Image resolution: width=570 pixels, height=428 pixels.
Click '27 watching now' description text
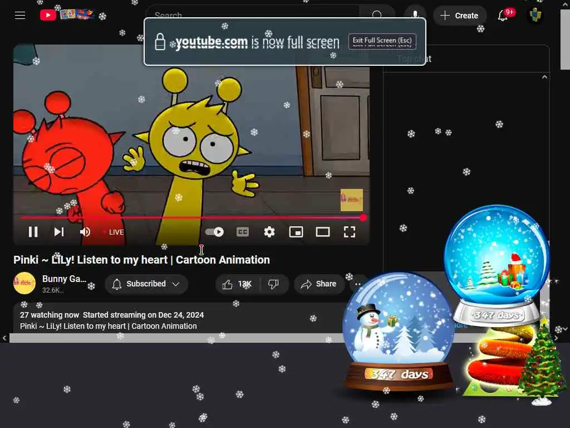(50, 315)
